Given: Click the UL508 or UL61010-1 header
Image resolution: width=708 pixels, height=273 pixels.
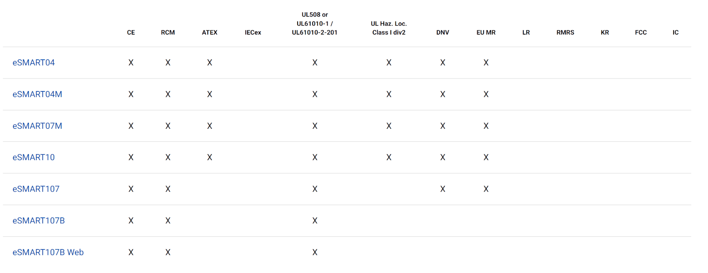Looking at the screenshot, I should pos(315,23).
